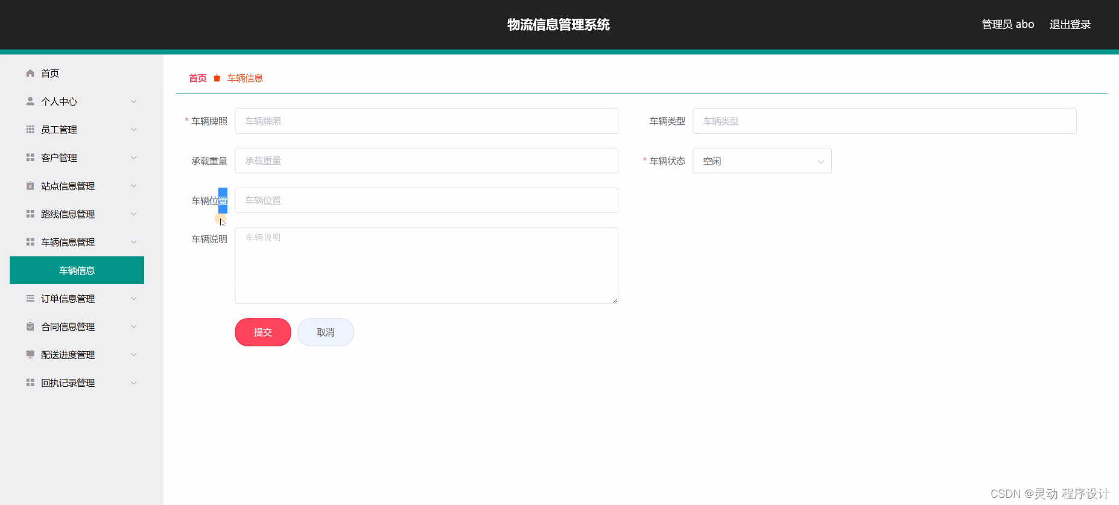Click the icon beside 路线信息管理
The height and width of the screenshot is (505, 1119).
[x=30, y=214]
